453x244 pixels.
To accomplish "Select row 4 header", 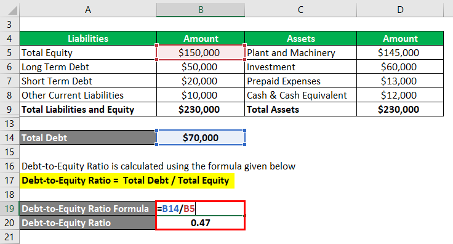I will (9, 38).
